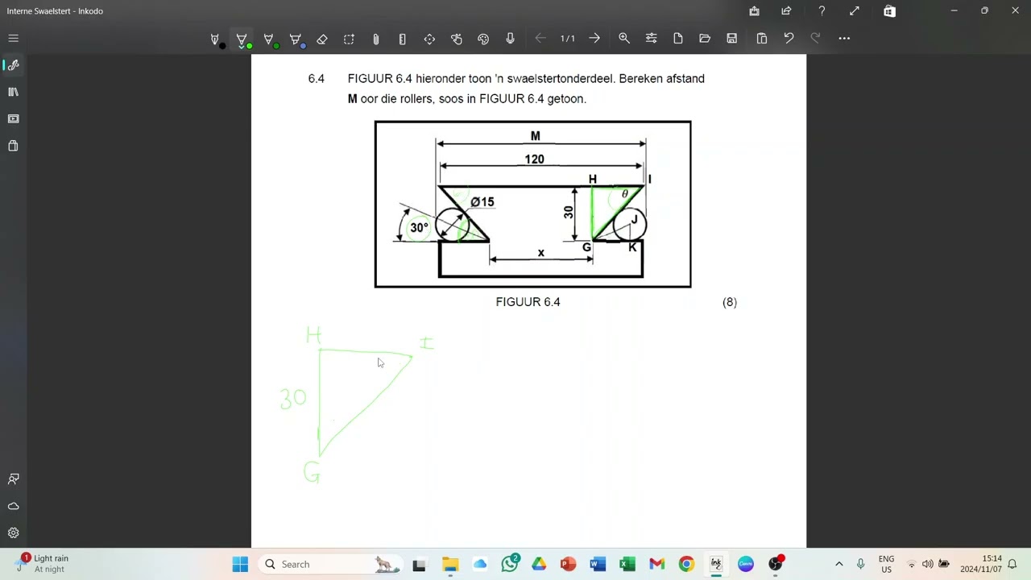
Task: Open the more options ellipsis menu
Action: click(844, 39)
